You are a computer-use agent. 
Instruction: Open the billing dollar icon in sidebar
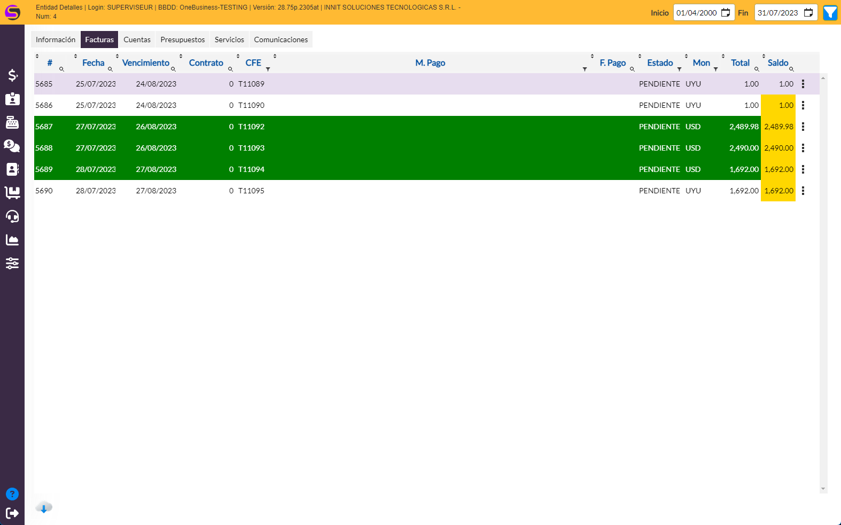tap(12, 75)
